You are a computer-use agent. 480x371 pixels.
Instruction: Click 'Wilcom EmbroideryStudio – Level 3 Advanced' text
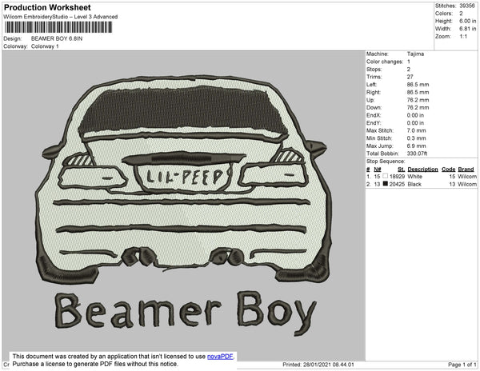point(61,17)
